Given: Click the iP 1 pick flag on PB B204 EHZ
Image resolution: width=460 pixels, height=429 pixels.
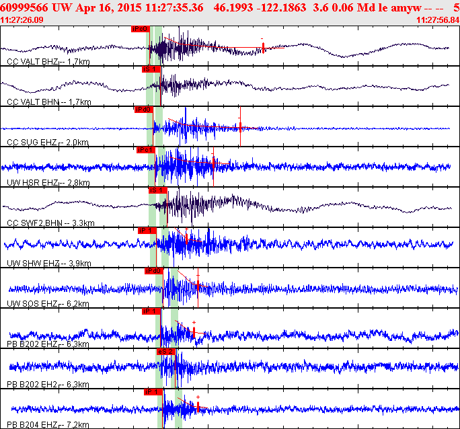Looking at the screenshot, I should [x=153, y=392].
